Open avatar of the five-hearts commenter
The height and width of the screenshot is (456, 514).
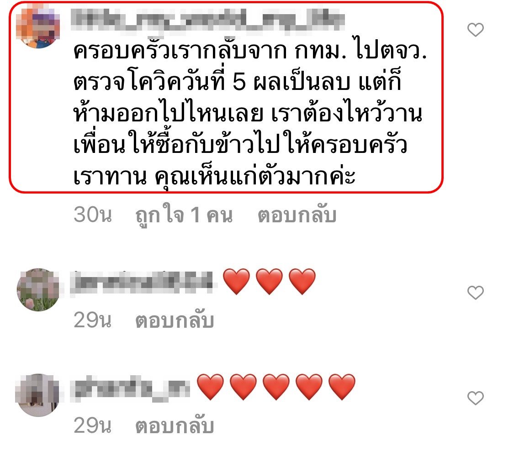coord(38,395)
